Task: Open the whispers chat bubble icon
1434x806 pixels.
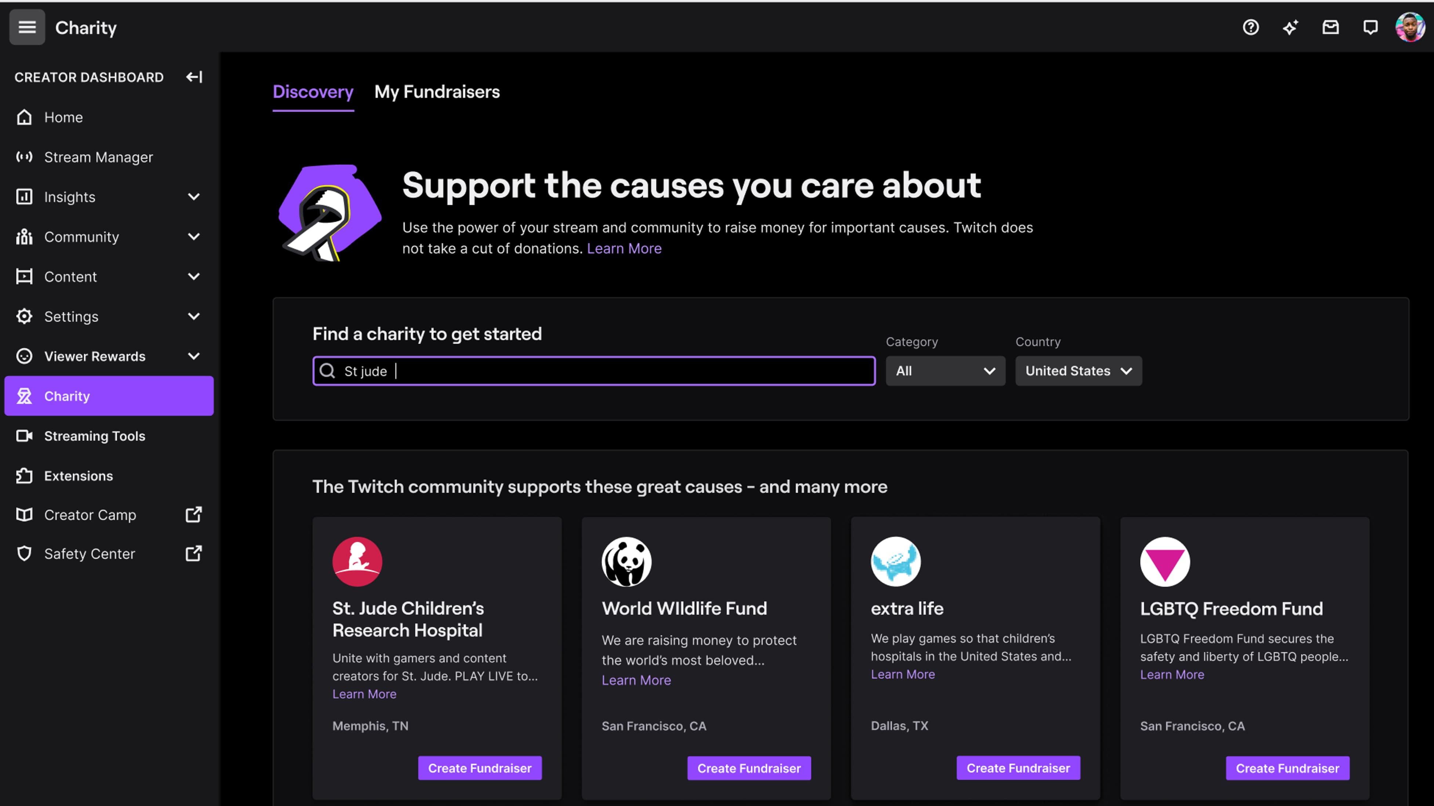Action: 1370,27
